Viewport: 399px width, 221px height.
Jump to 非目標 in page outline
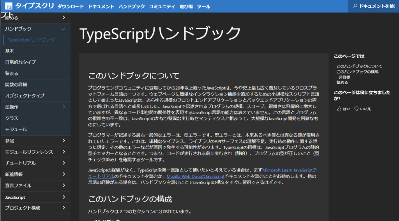click(344, 77)
